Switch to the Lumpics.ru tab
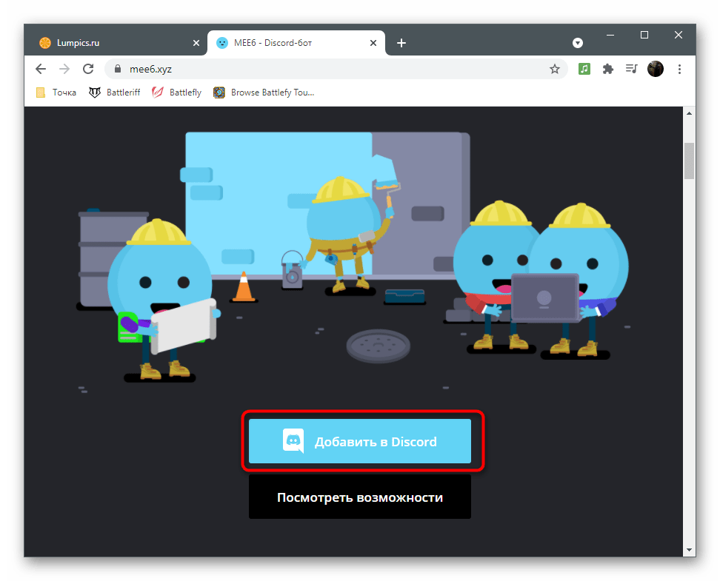This screenshot has width=720, height=581. [111, 43]
